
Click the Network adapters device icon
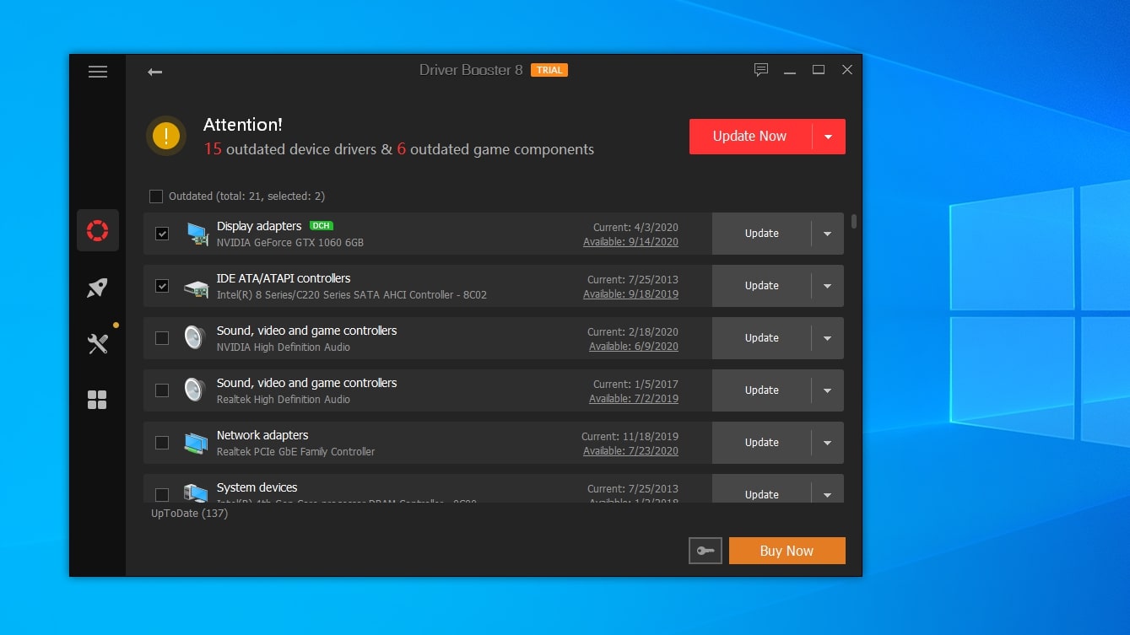coord(196,443)
